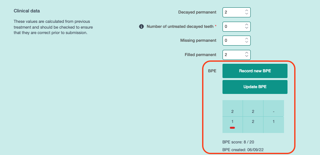Focus the Decayed permanent number field
Image resolution: width=320 pixels, height=155 pixels.
pyautogui.click(x=233, y=13)
